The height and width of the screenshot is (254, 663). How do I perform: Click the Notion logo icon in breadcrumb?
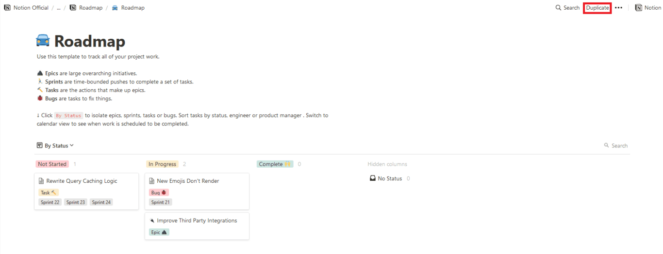pos(7,8)
